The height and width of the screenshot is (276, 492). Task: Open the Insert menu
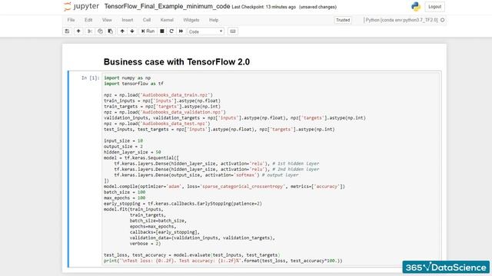click(128, 20)
